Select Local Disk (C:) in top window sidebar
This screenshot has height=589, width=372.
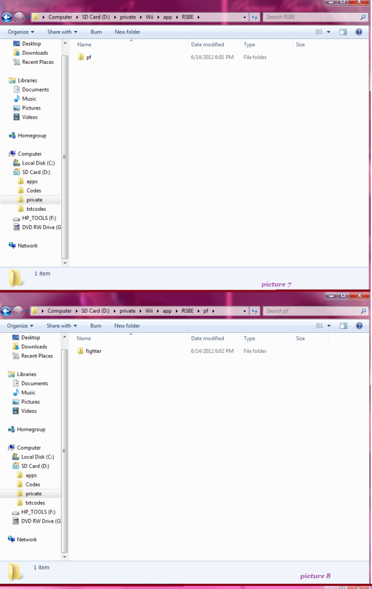pos(39,163)
